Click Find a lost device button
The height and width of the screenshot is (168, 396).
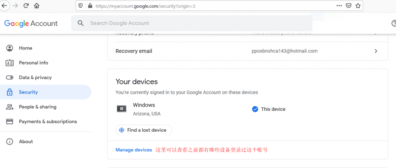(144, 130)
